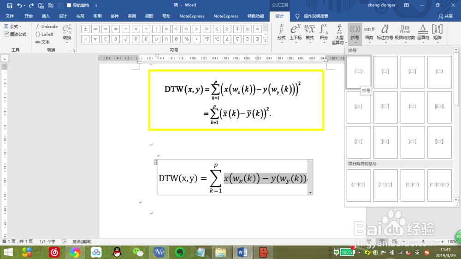Open the 转换 convert dropdown

coord(67,34)
